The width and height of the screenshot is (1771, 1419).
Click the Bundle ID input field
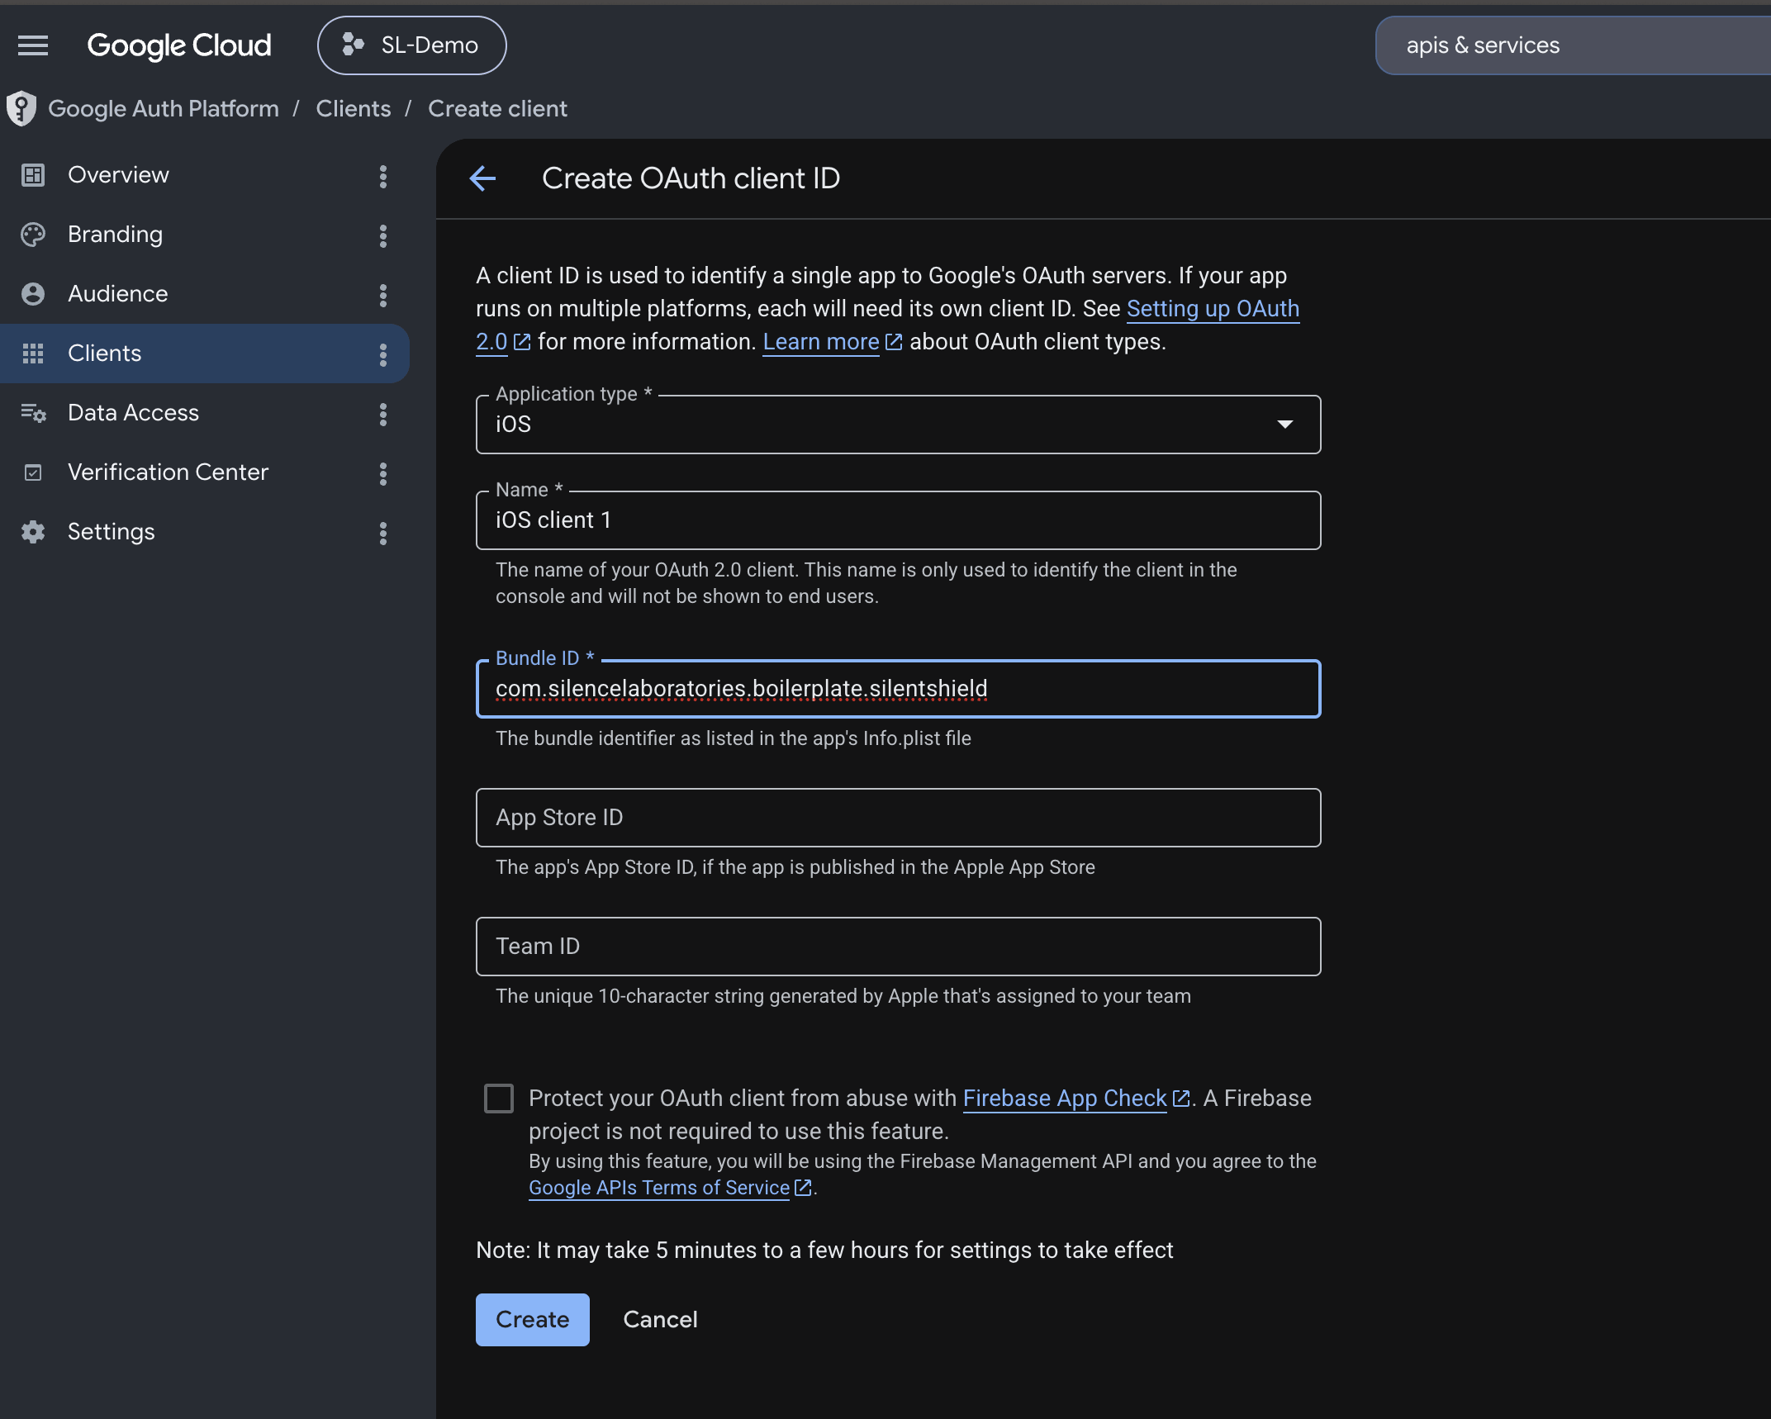899,689
